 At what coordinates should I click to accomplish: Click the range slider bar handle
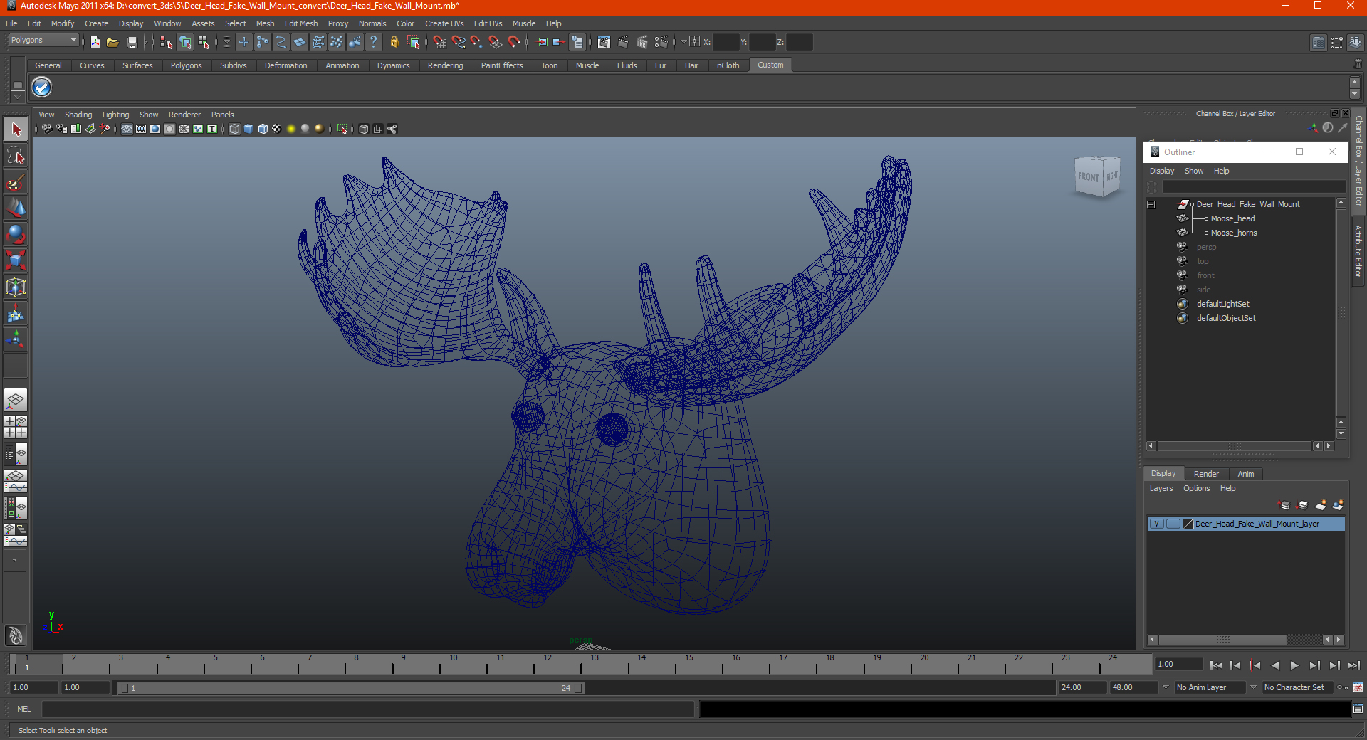pos(350,688)
